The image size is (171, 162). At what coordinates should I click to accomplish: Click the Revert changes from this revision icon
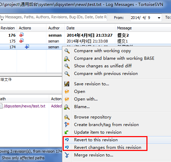pos(67,147)
